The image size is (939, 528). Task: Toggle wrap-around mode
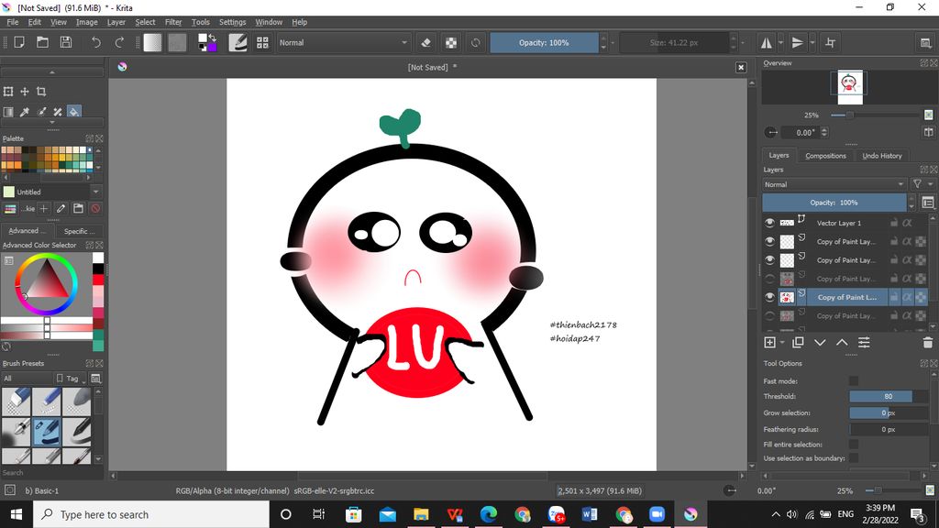tap(830, 42)
